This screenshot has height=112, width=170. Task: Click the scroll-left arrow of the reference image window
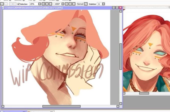click(124, 93)
